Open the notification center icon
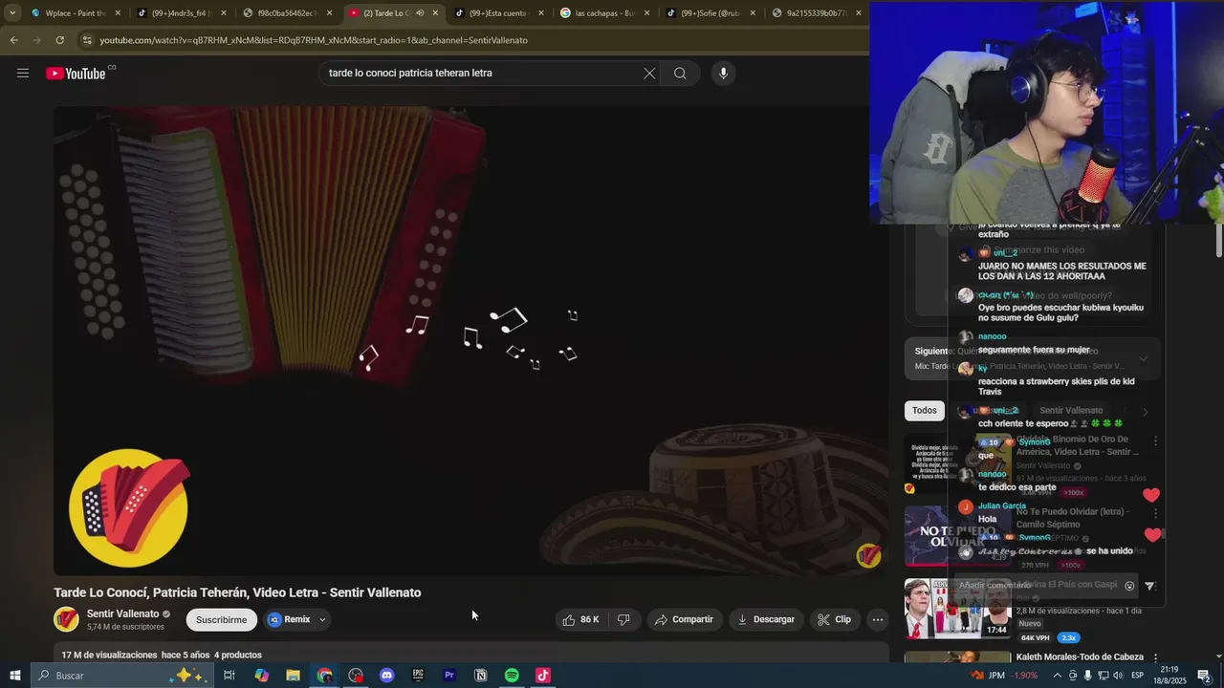The image size is (1224, 688). [x=1204, y=676]
